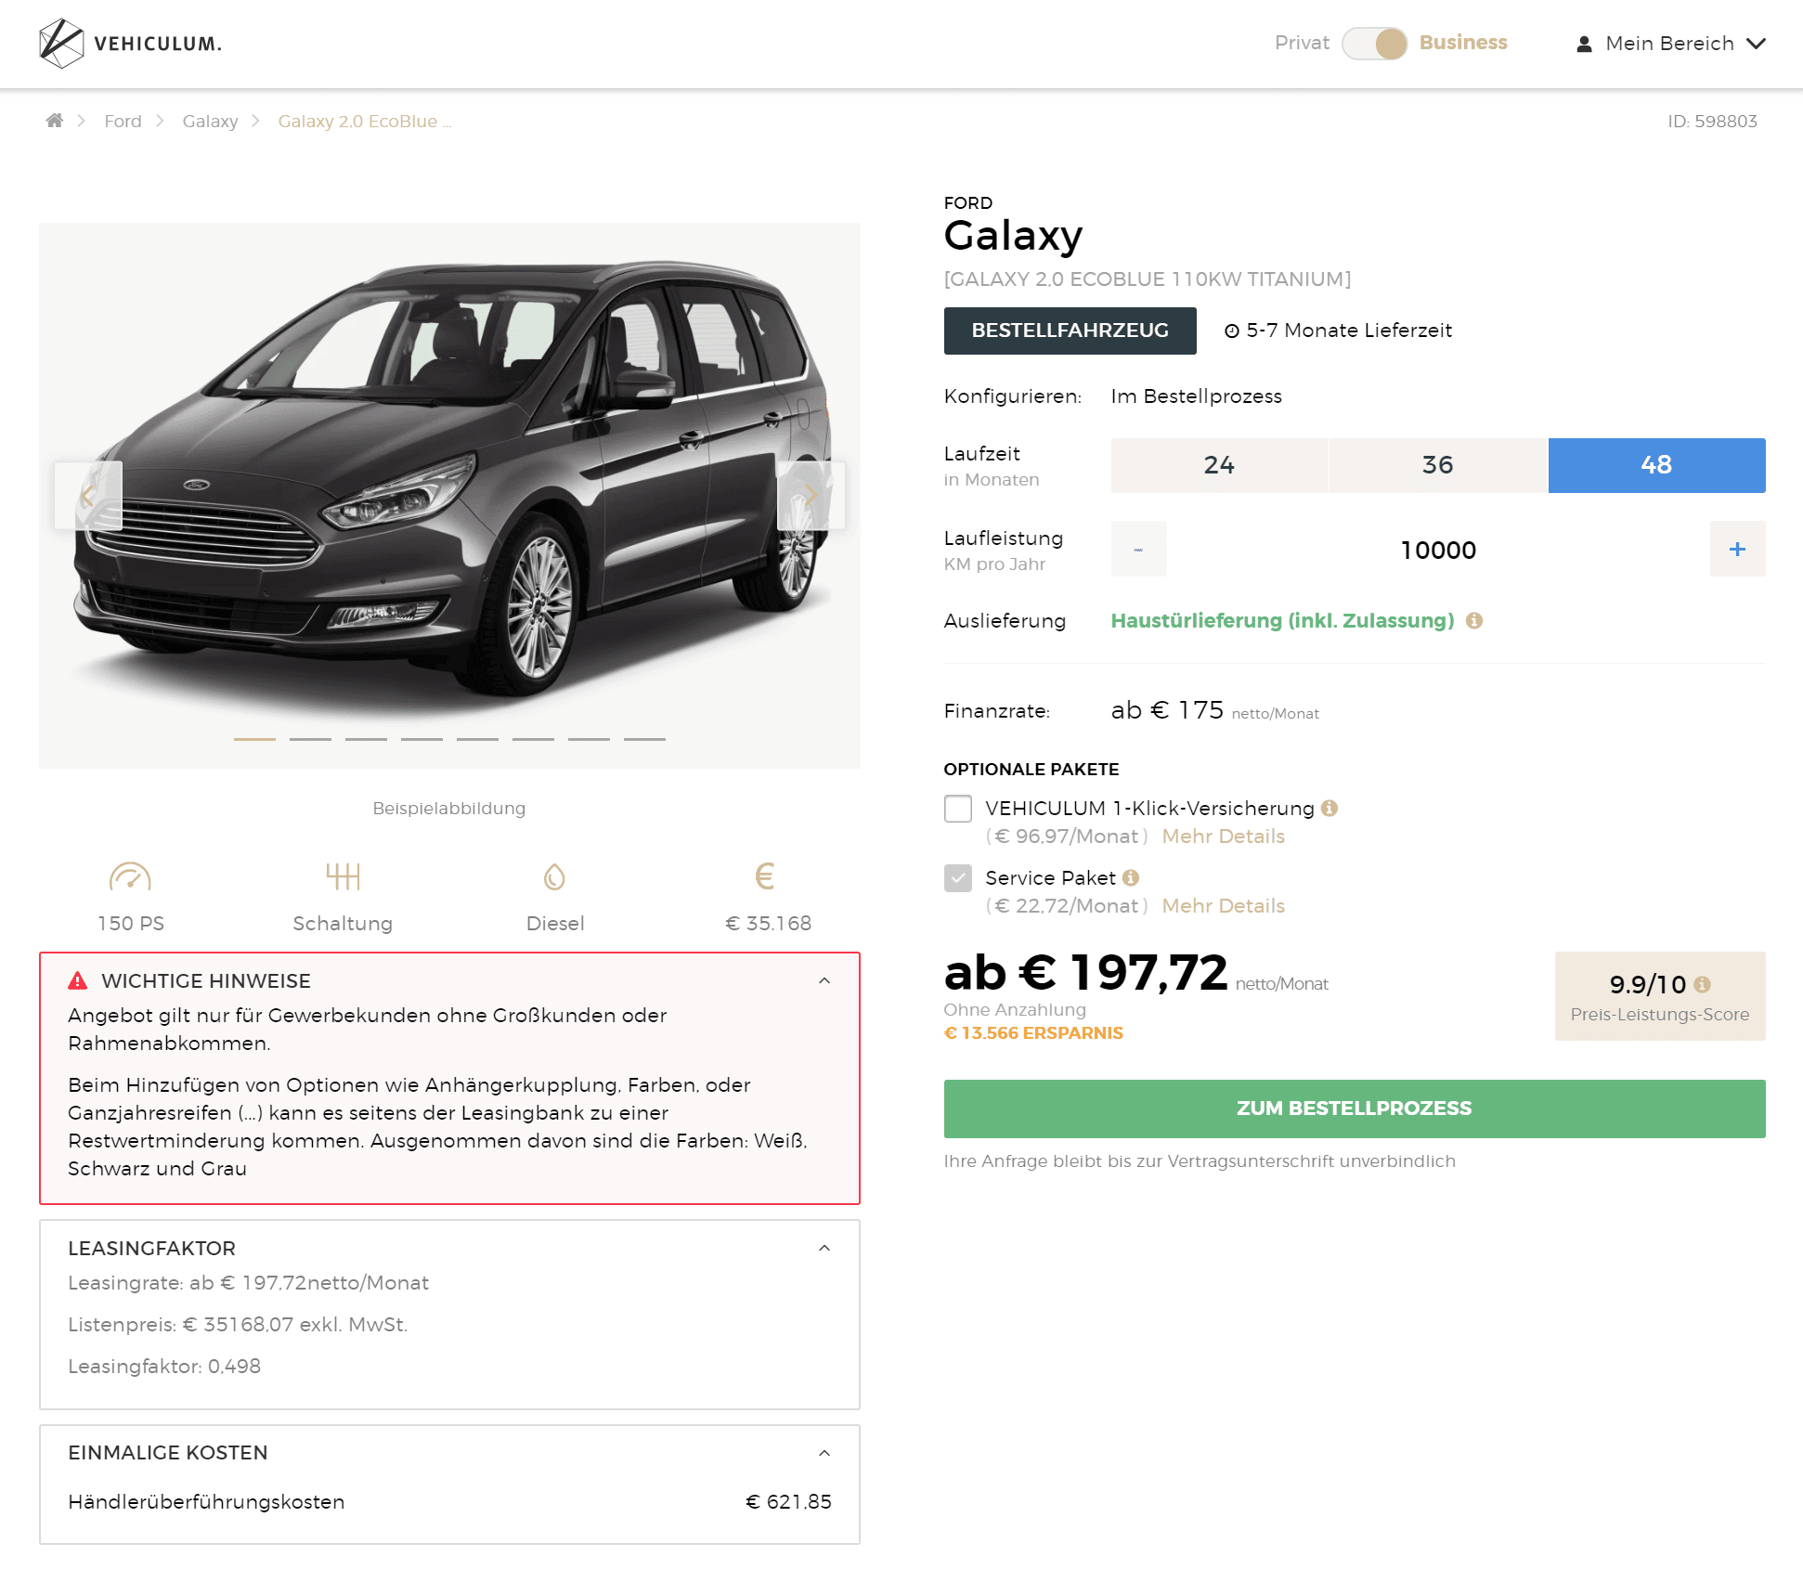Viewport: 1803px width, 1569px height.
Task: Show next car image with right arrow
Action: (811, 496)
